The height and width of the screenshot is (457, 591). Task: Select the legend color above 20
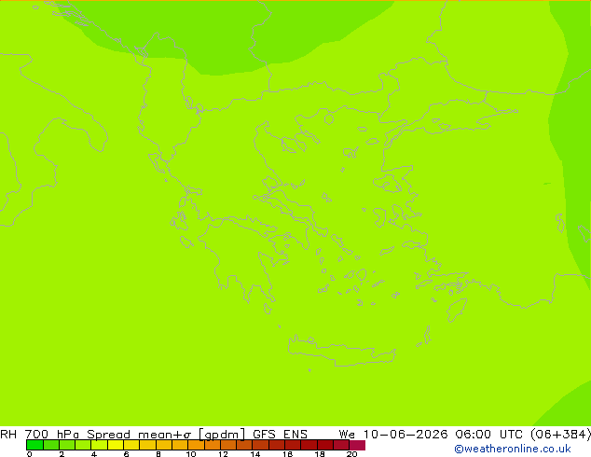(x=357, y=445)
